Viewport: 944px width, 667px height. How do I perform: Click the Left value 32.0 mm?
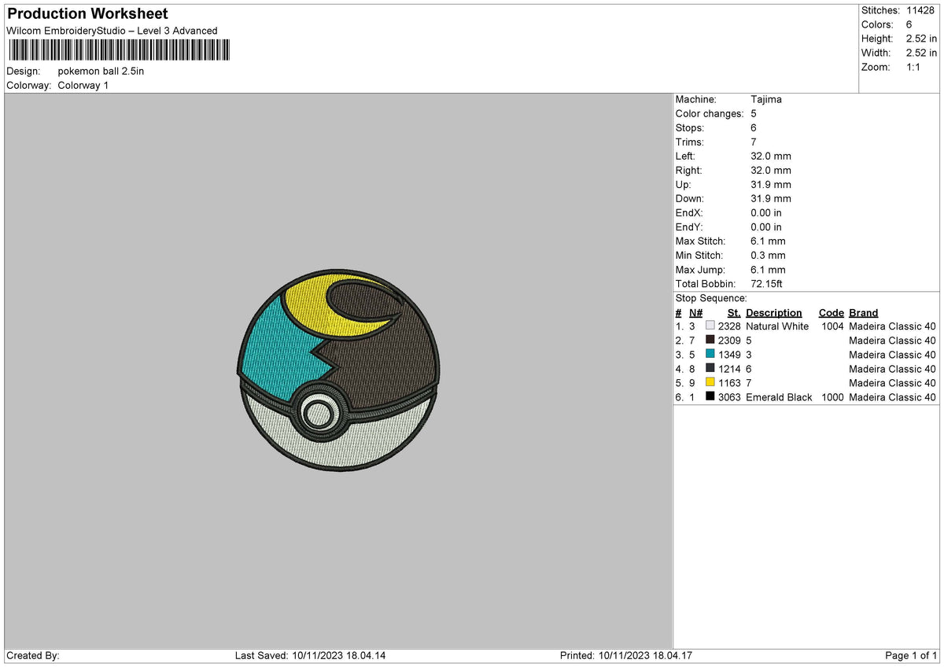coord(771,156)
